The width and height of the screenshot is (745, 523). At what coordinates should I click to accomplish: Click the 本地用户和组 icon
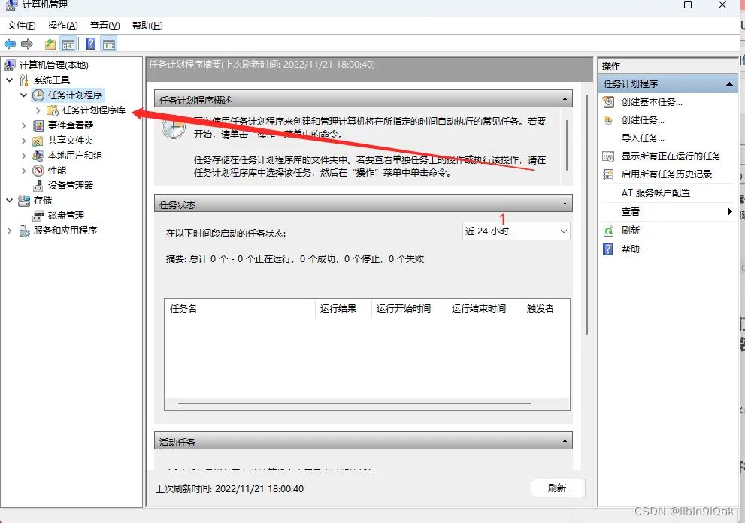[x=38, y=156]
